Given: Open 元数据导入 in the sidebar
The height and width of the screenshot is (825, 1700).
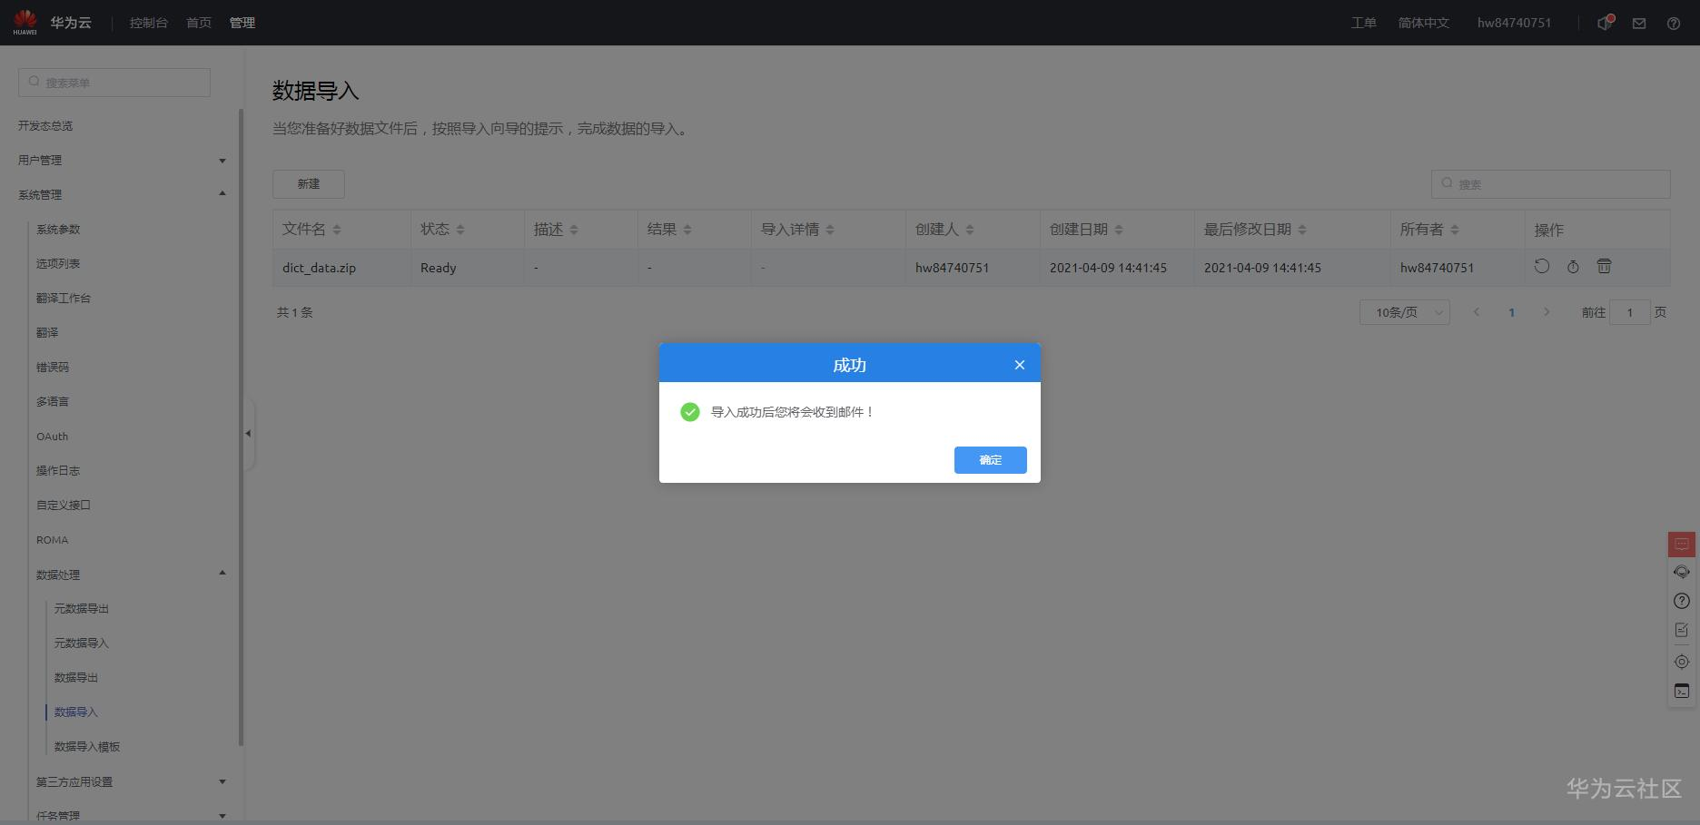Looking at the screenshot, I should (x=82, y=643).
